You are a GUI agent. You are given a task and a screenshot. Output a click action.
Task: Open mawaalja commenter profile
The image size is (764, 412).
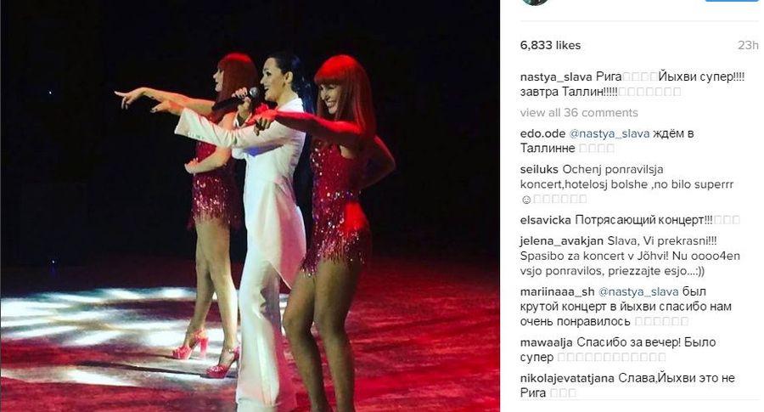tap(546, 342)
